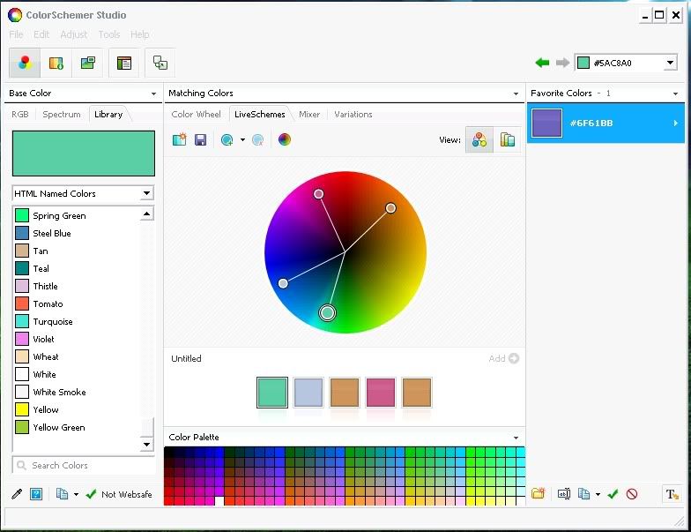Image resolution: width=691 pixels, height=532 pixels.
Task: Copy the favorite color with the copy icon
Action: (583, 494)
